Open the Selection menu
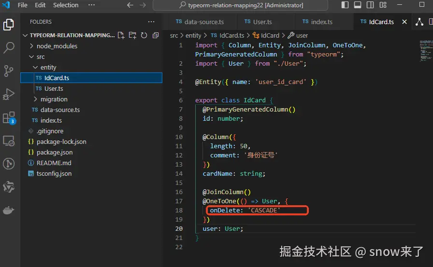 click(66, 5)
